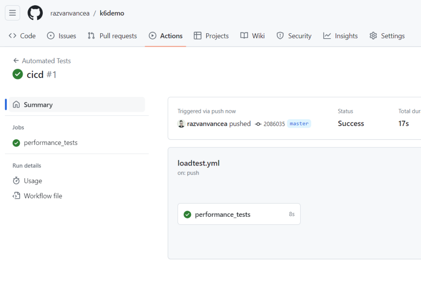Click the Security shield icon
421x308 pixels.
(280, 36)
